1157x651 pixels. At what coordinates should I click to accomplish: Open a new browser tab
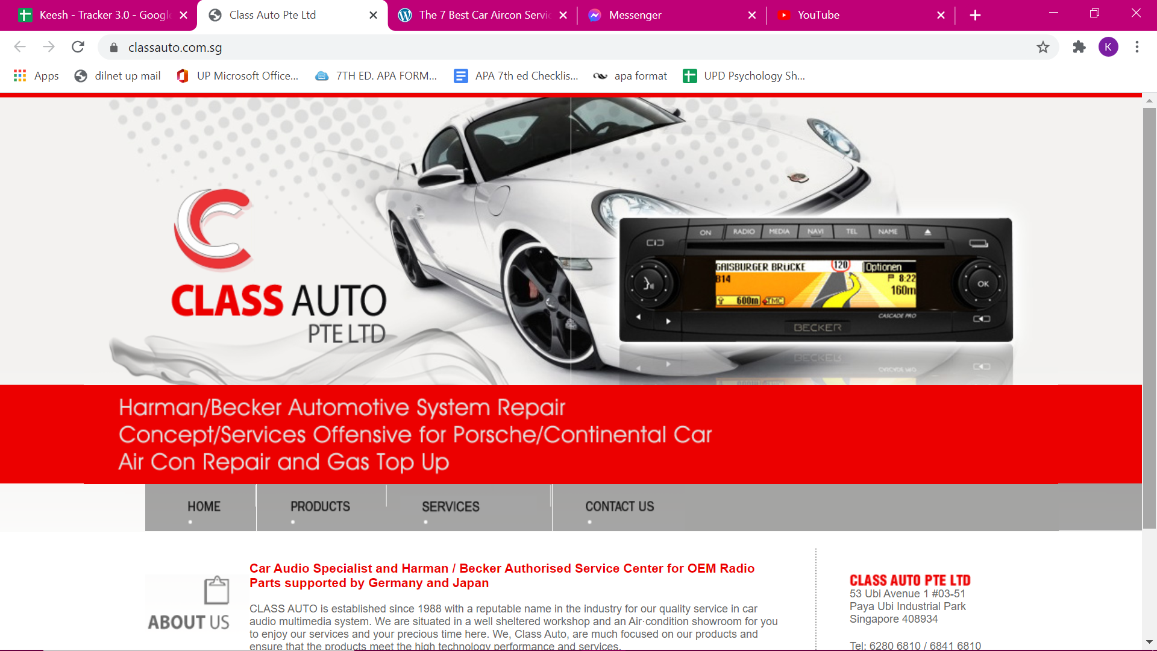(x=975, y=15)
